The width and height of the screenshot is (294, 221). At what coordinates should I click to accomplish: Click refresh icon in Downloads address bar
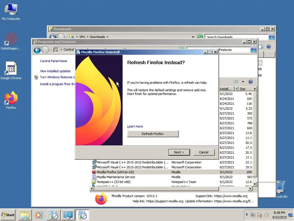200,37
